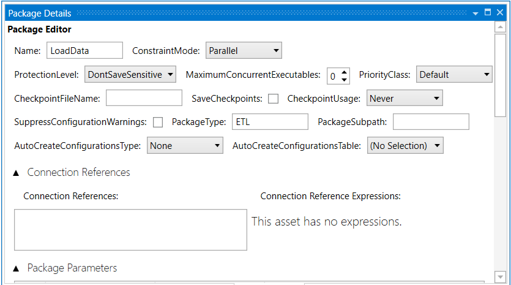
Task: Click the scrollbar down arrow
Action: (x=500, y=277)
